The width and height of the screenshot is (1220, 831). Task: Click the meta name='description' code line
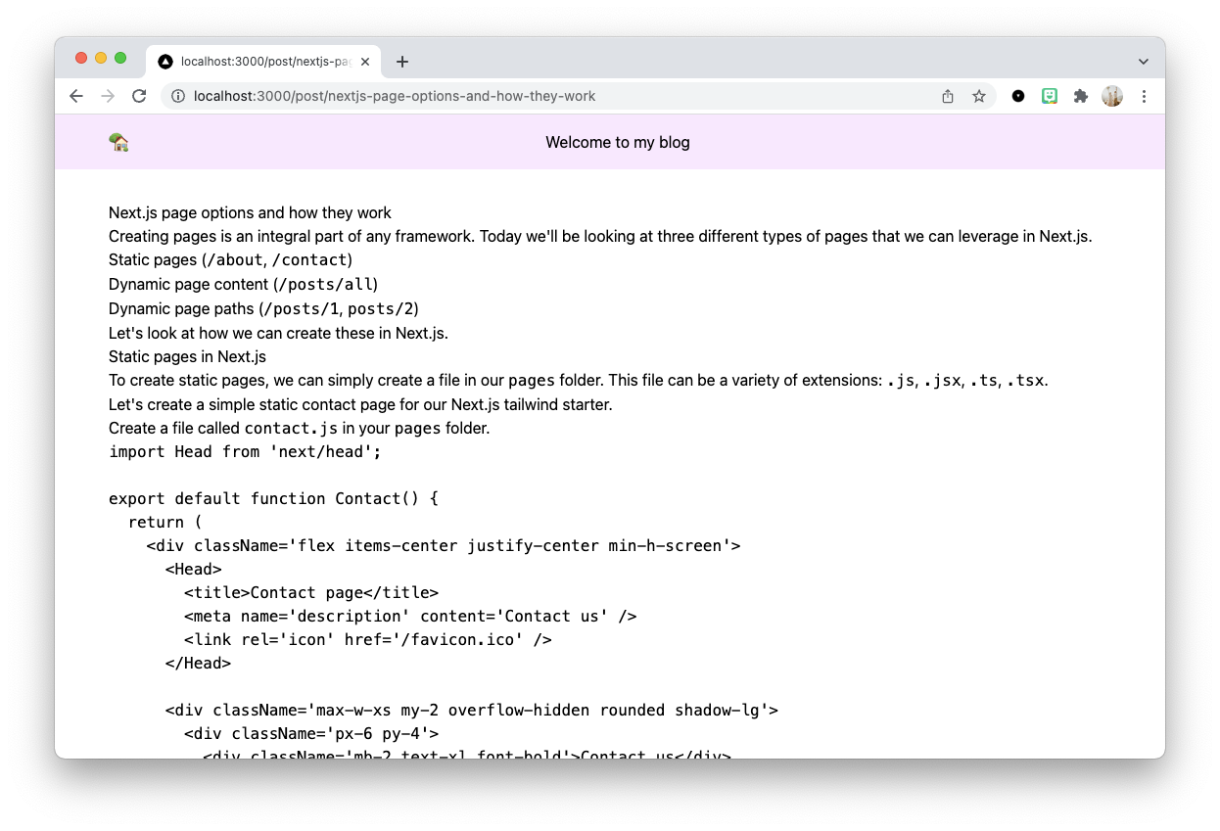point(410,616)
